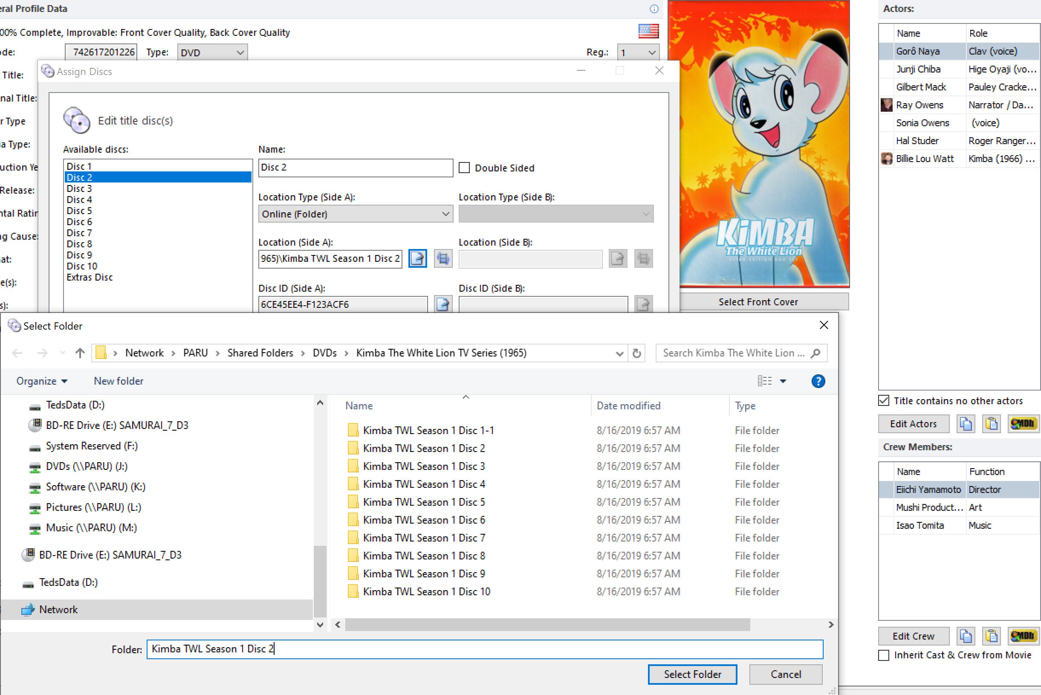Click the US flag locality icon
Image resolution: width=1041 pixels, height=695 pixels.
tap(648, 31)
